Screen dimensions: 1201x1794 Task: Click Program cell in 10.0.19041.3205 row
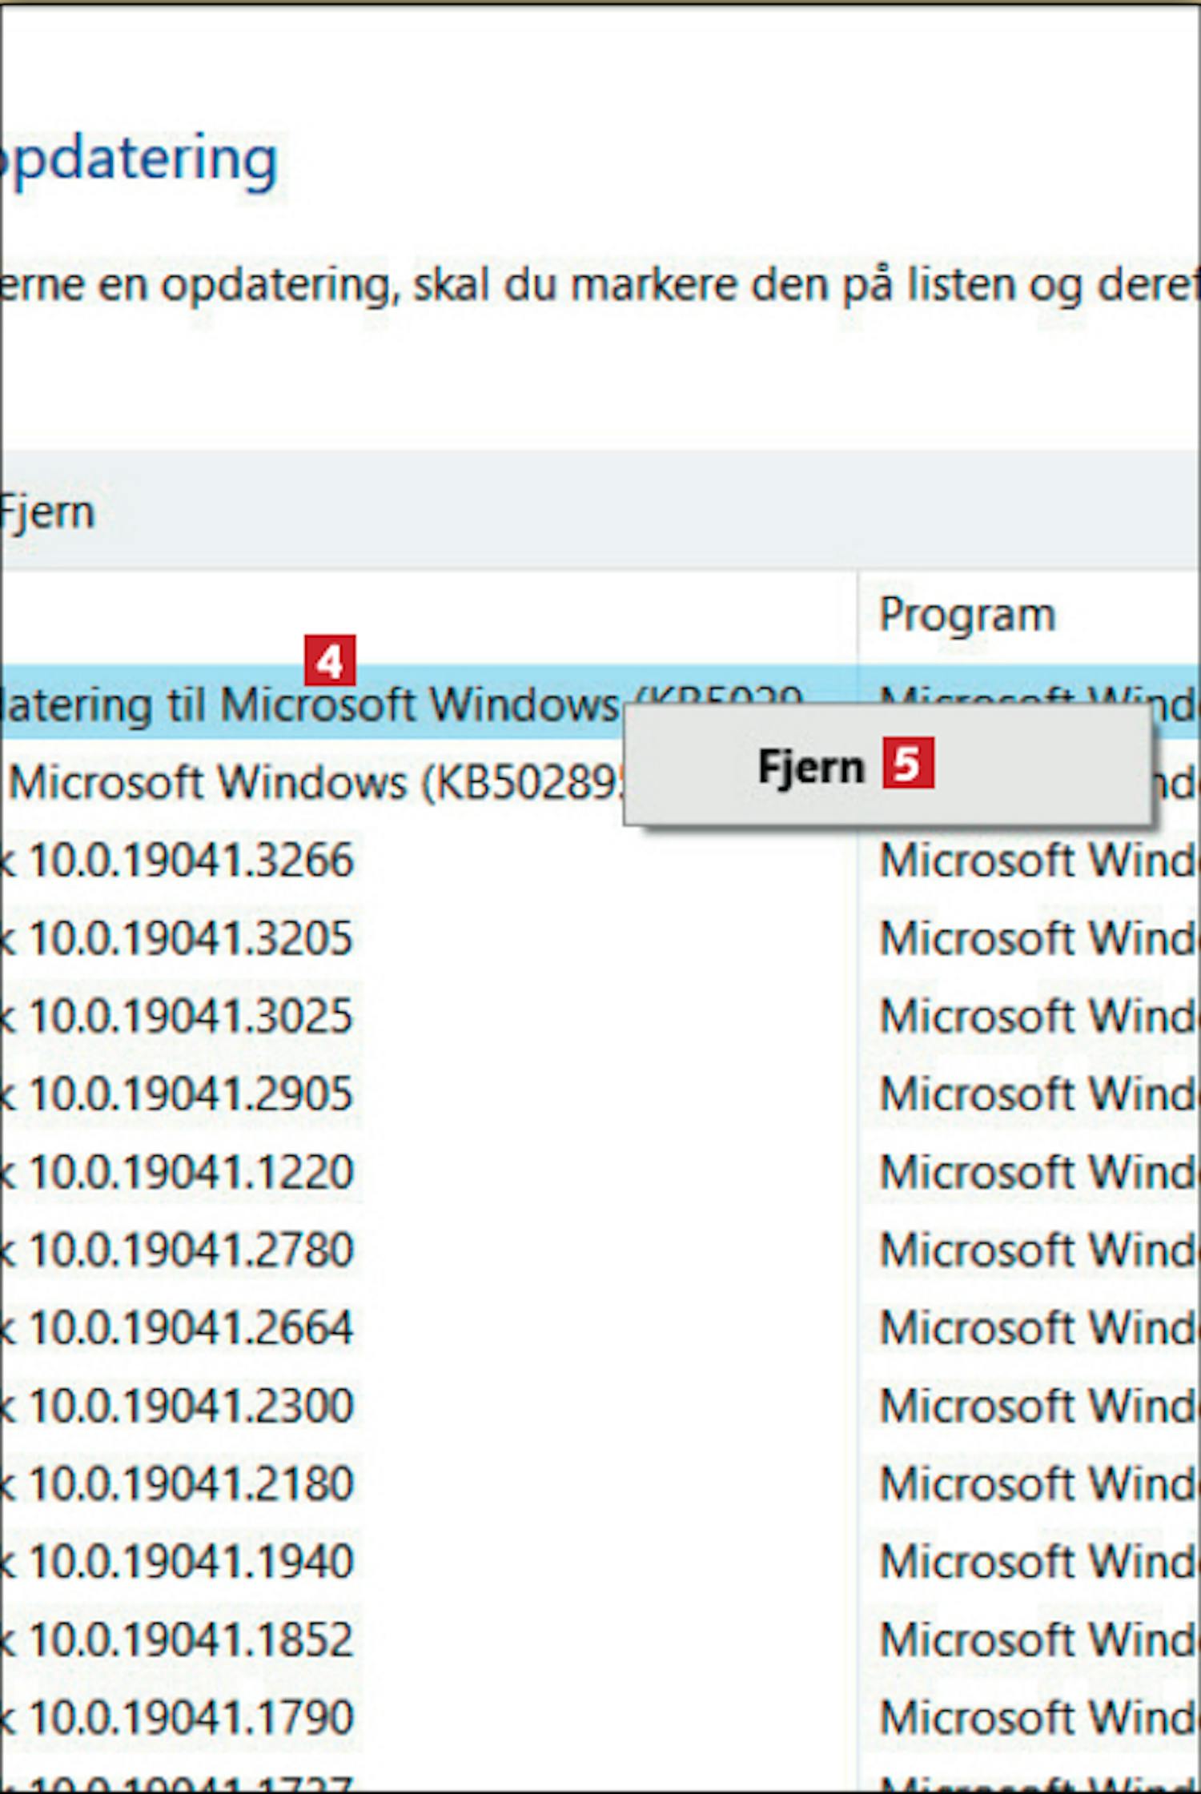click(1039, 938)
